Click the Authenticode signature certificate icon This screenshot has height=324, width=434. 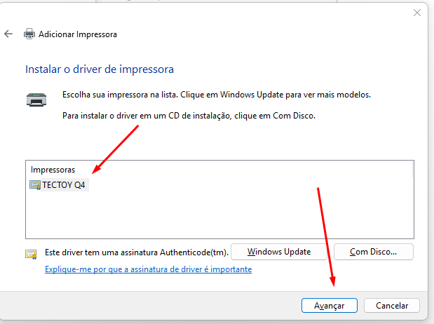[31, 254]
